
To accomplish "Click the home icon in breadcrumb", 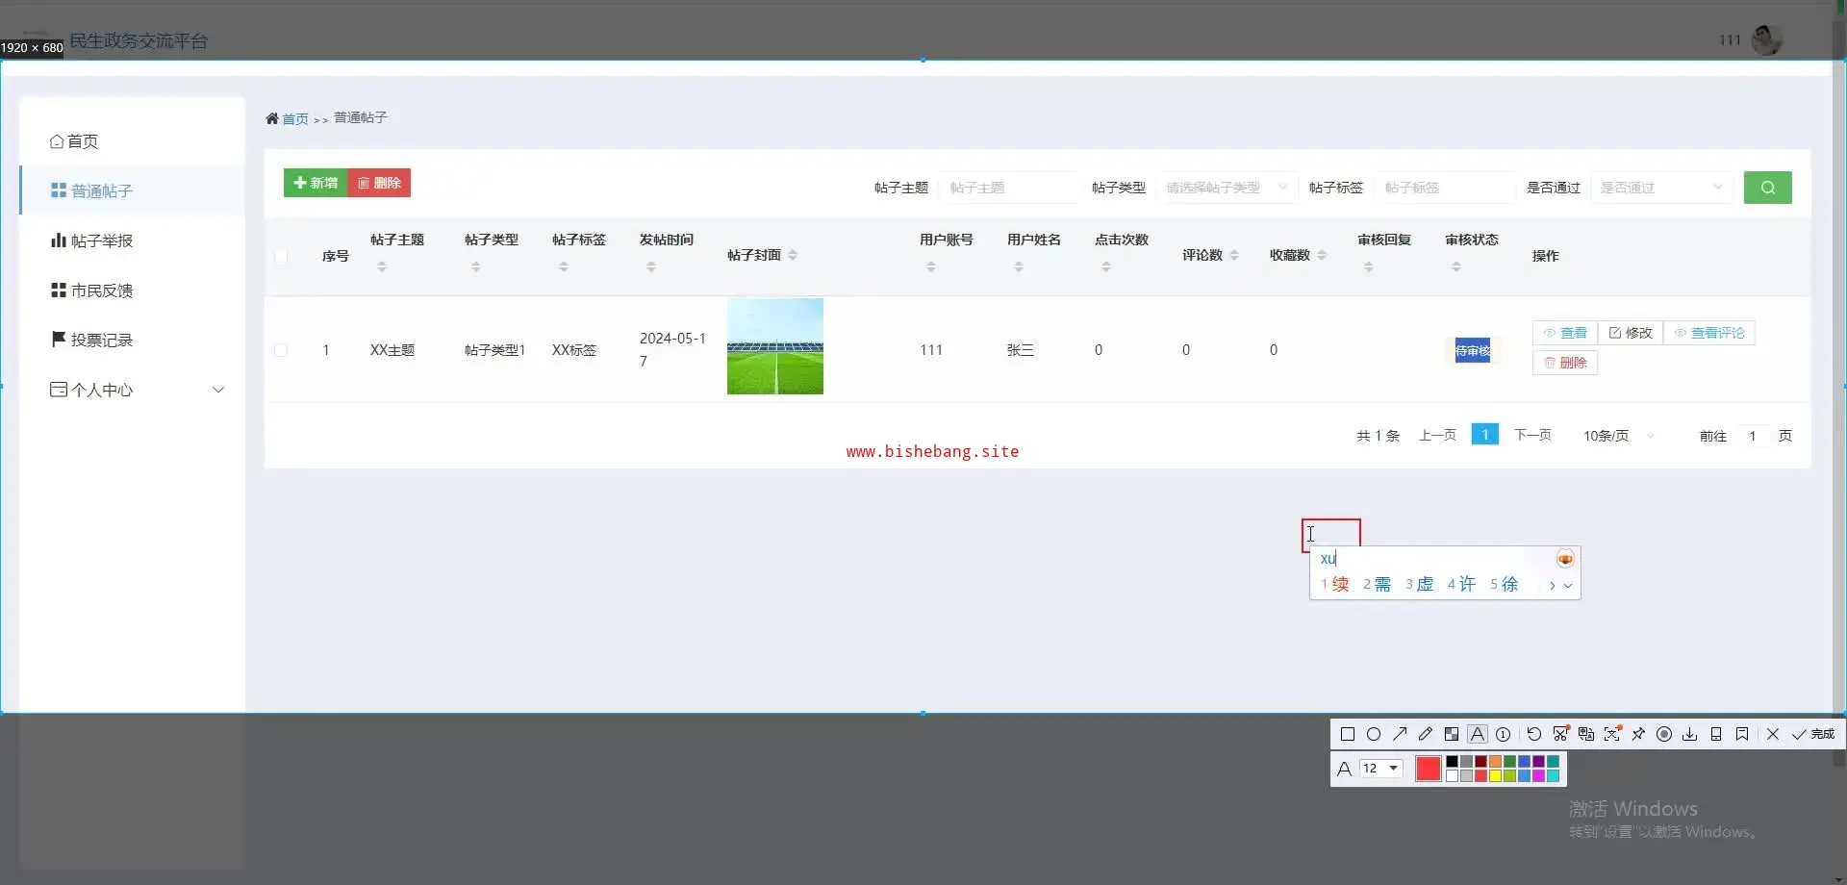I will point(272,118).
